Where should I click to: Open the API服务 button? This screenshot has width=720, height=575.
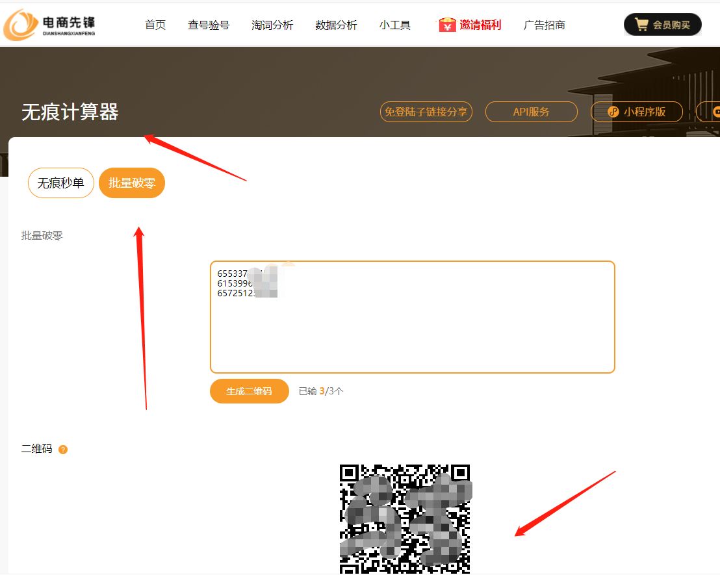coord(532,112)
